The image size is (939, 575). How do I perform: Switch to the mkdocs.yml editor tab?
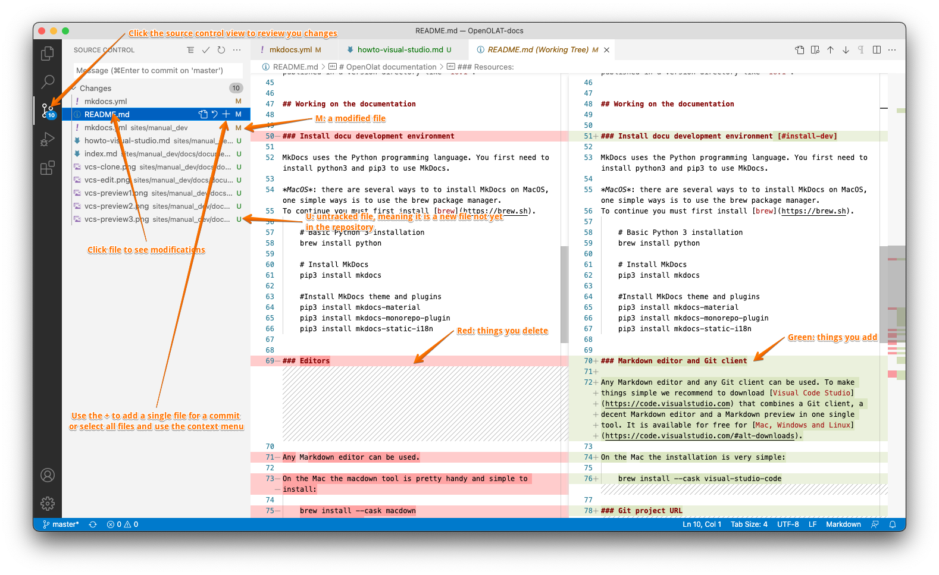[x=291, y=50]
